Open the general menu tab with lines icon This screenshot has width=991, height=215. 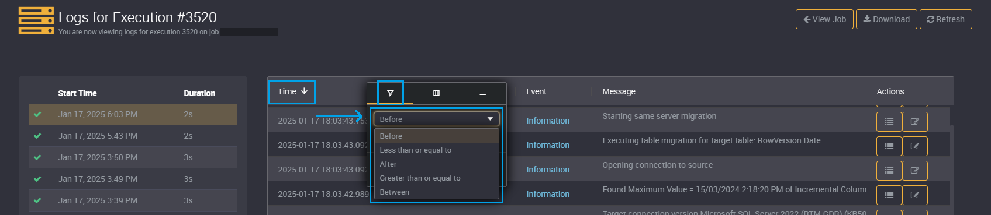tap(482, 93)
